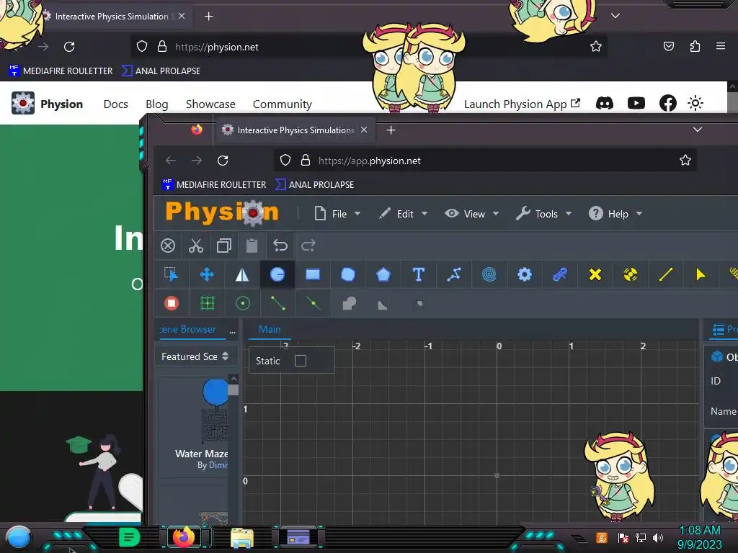This screenshot has width=738, height=553.
Task: Open Showcase on the Physion website
Action: coord(210,104)
